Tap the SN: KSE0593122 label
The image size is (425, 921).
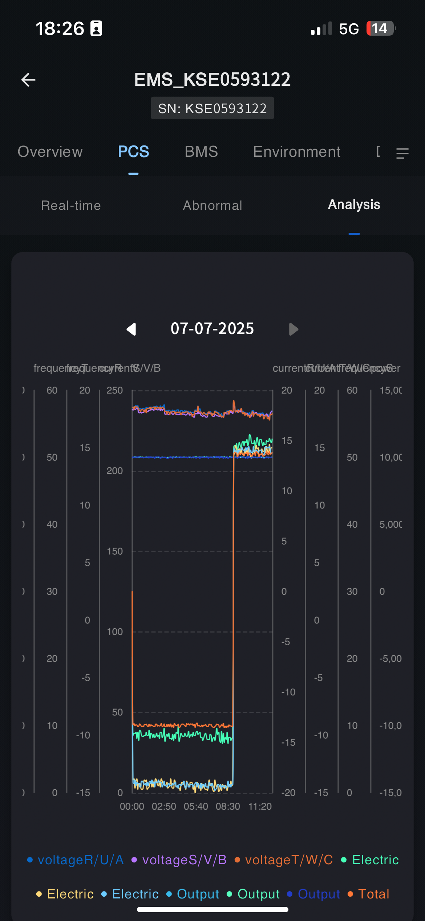pyautogui.click(x=212, y=108)
